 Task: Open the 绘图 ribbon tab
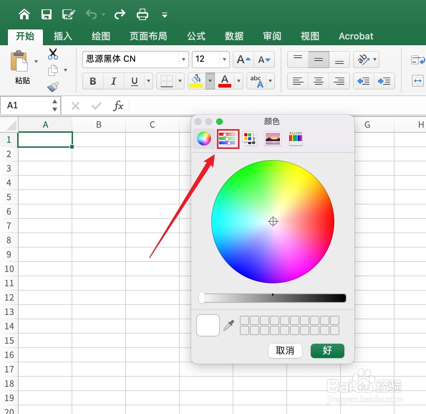click(x=101, y=36)
